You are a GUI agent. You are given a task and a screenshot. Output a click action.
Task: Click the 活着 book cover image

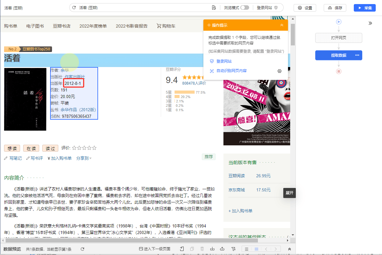click(25, 99)
